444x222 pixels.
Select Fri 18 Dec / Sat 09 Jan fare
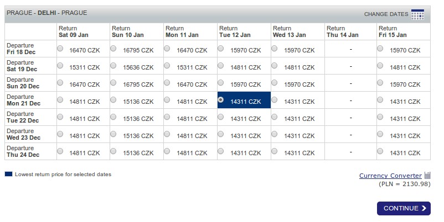pos(60,48)
